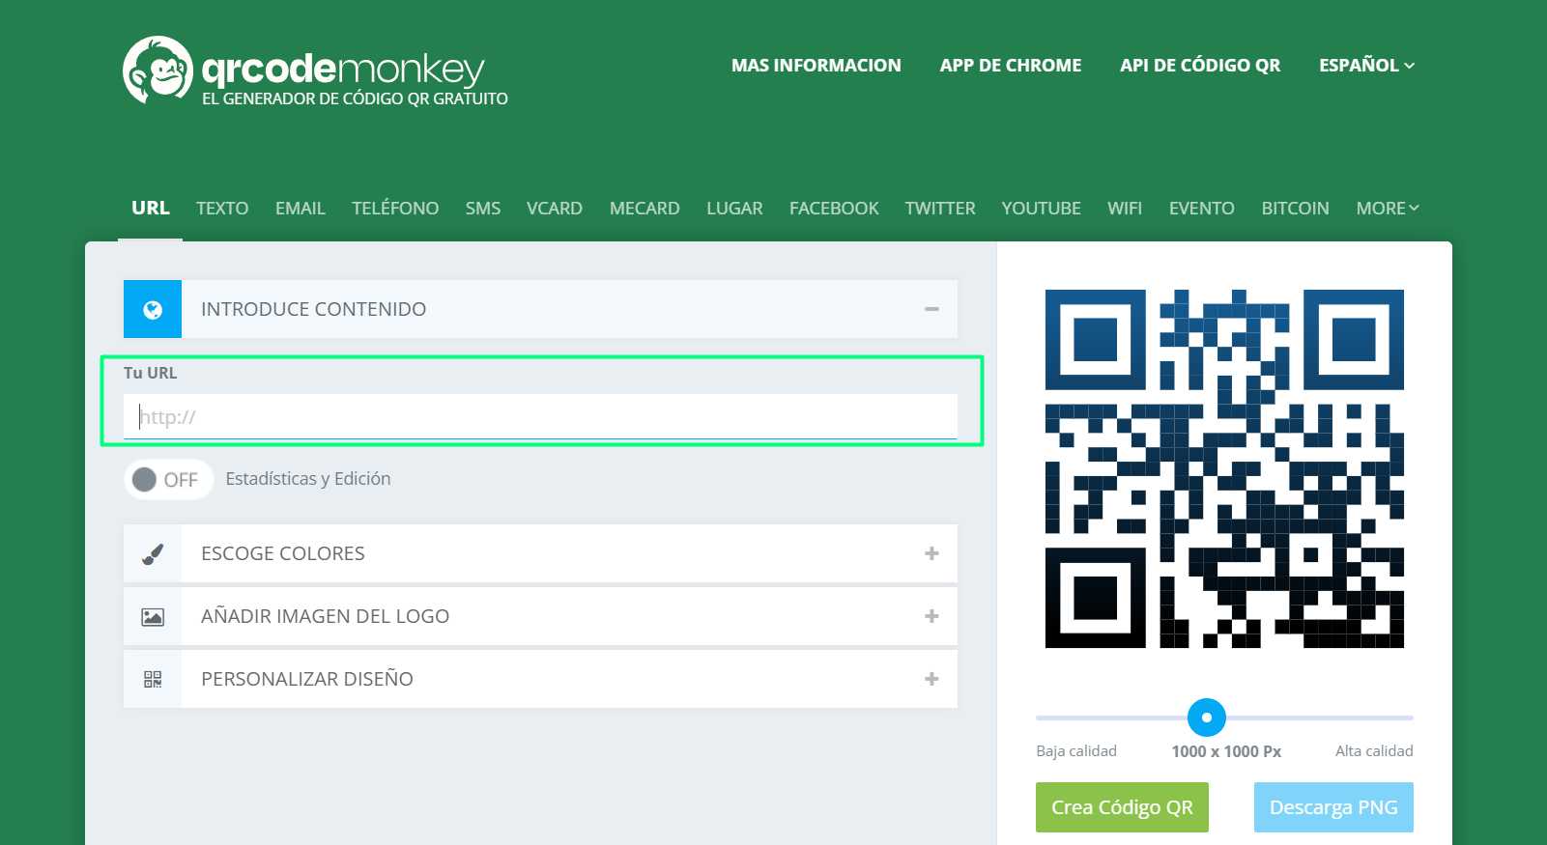Image resolution: width=1547 pixels, height=845 pixels.
Task: Click the Alta calidad label
Action: [x=1374, y=751]
